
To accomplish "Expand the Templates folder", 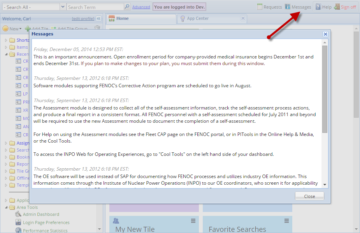I will pyautogui.click(x=6, y=185).
